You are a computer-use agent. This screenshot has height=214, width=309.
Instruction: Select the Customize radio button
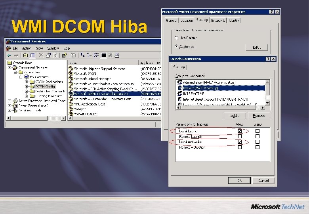pos(176,46)
